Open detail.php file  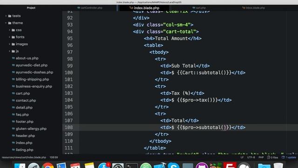coord(24,107)
